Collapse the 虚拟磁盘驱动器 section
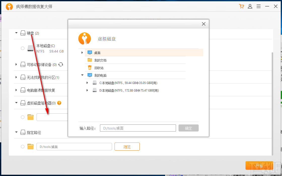 (x=16, y=103)
